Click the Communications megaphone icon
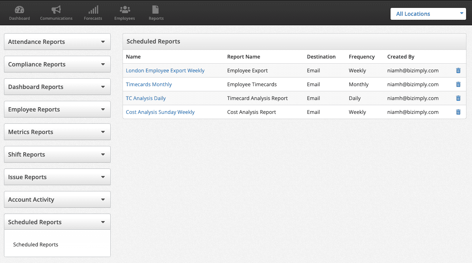The height and width of the screenshot is (263, 472). click(x=56, y=10)
